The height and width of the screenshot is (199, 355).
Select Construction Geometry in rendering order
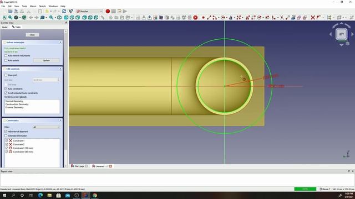[x=17, y=104]
